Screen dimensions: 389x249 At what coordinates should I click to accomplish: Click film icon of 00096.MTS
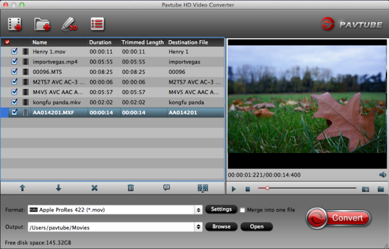pyautogui.click(x=25, y=72)
